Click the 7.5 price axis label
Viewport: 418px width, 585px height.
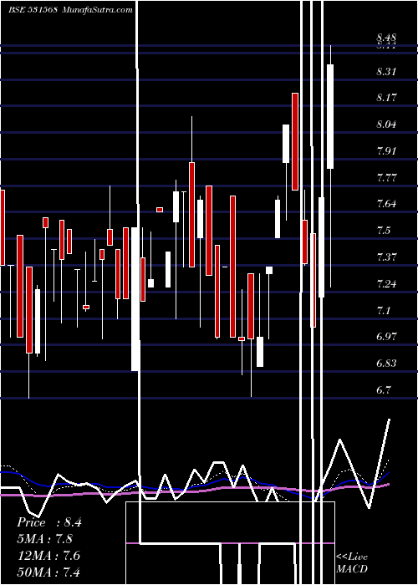point(384,230)
